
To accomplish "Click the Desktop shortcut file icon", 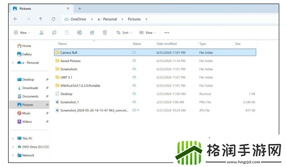I will [57, 94].
